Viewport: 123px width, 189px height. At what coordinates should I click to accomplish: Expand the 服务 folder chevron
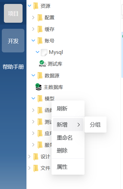point(33,145)
